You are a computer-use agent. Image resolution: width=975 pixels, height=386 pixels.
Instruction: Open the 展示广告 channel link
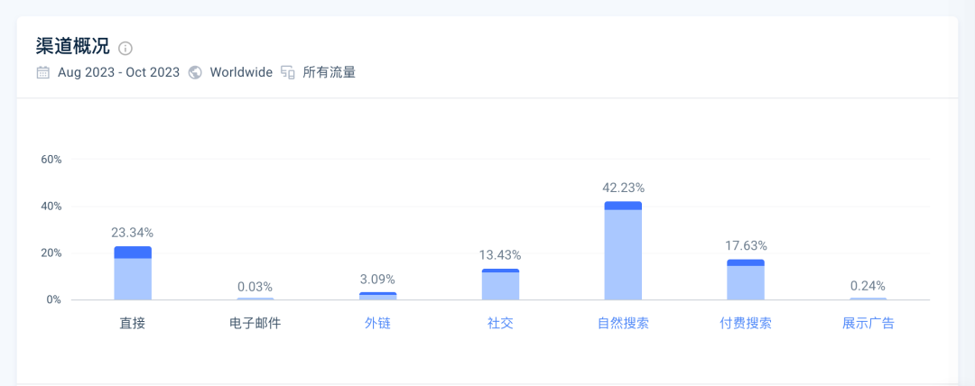[868, 323]
